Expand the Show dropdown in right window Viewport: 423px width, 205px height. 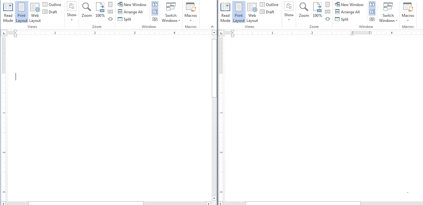289,12
